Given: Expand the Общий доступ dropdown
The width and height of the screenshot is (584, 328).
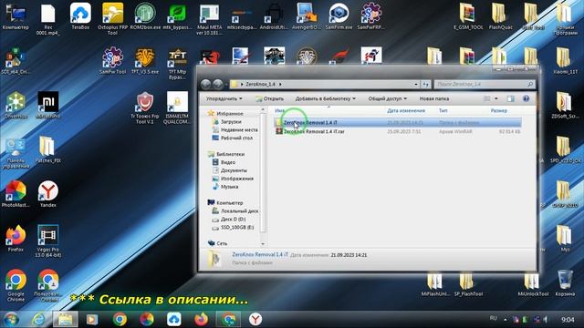Looking at the screenshot, I should pos(387,98).
